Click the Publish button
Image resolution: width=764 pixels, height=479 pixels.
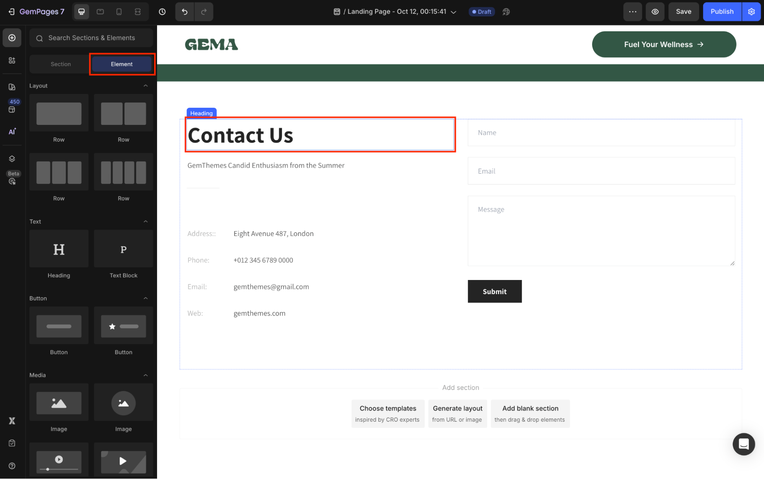(x=722, y=12)
